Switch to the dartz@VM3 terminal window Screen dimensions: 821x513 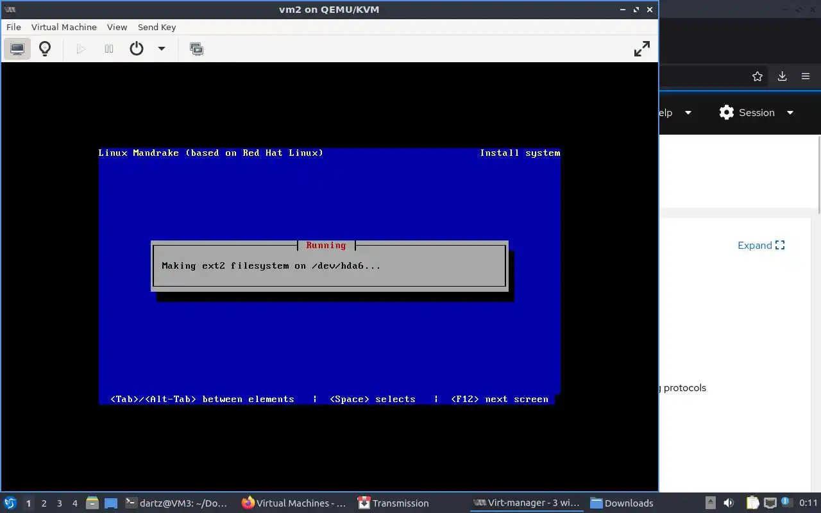[176, 503]
